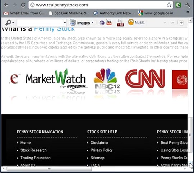194x173 pixels.
Task: Open the Seo Link Machine bookmark
Action: [69, 13]
